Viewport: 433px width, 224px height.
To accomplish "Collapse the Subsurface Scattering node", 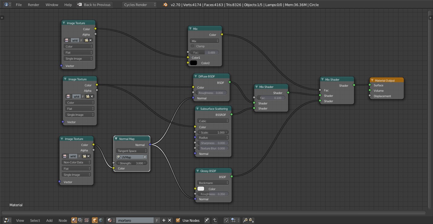I will tap(197, 109).
